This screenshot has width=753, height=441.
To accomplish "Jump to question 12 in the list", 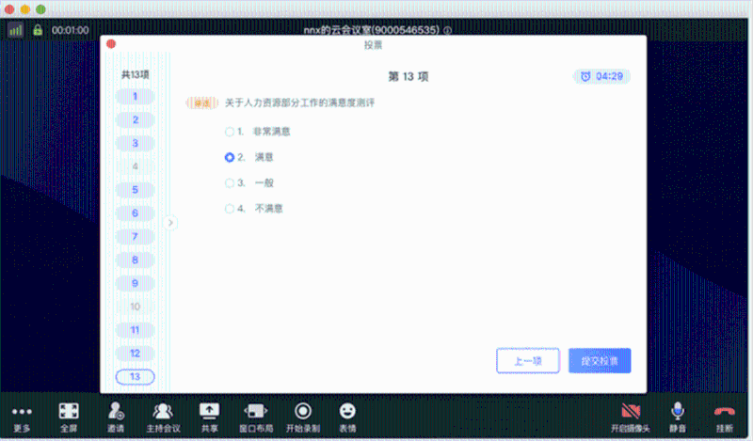I will (135, 354).
